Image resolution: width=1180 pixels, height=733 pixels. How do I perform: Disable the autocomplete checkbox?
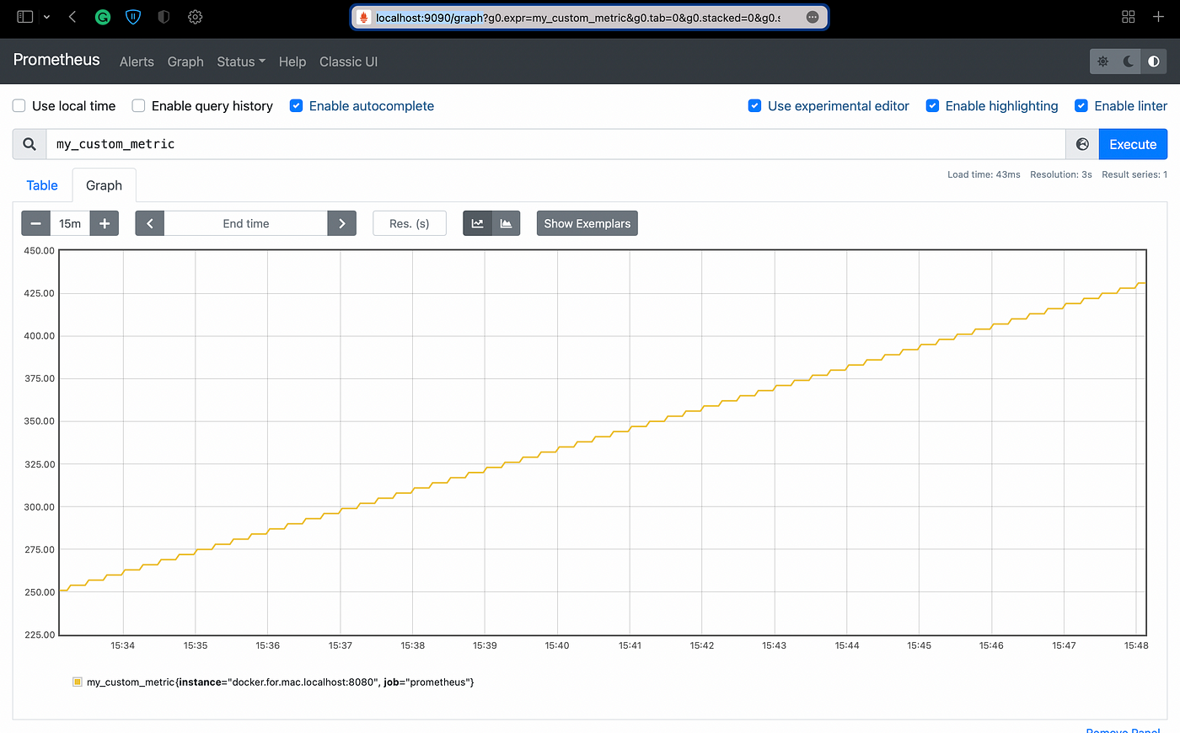[296, 105]
